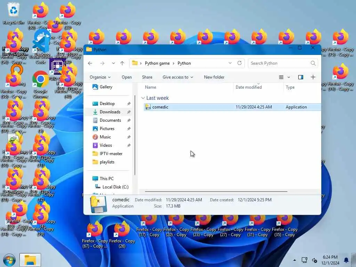This screenshot has height=267, width=356.
Task: Open the Give access to menu
Action: (178, 77)
